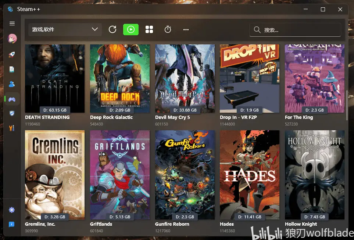Click the stopwatch idle timer icon

coord(168,29)
